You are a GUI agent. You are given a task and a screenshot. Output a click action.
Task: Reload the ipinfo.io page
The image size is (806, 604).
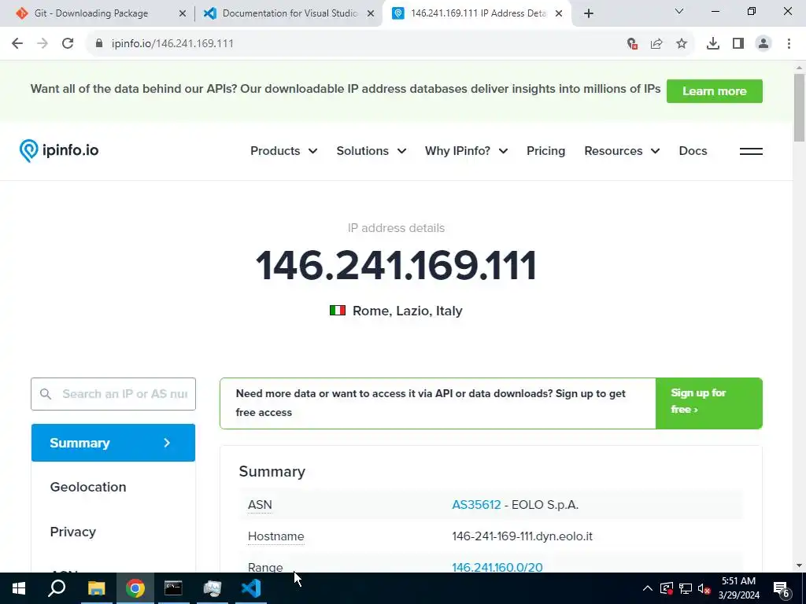point(68,44)
